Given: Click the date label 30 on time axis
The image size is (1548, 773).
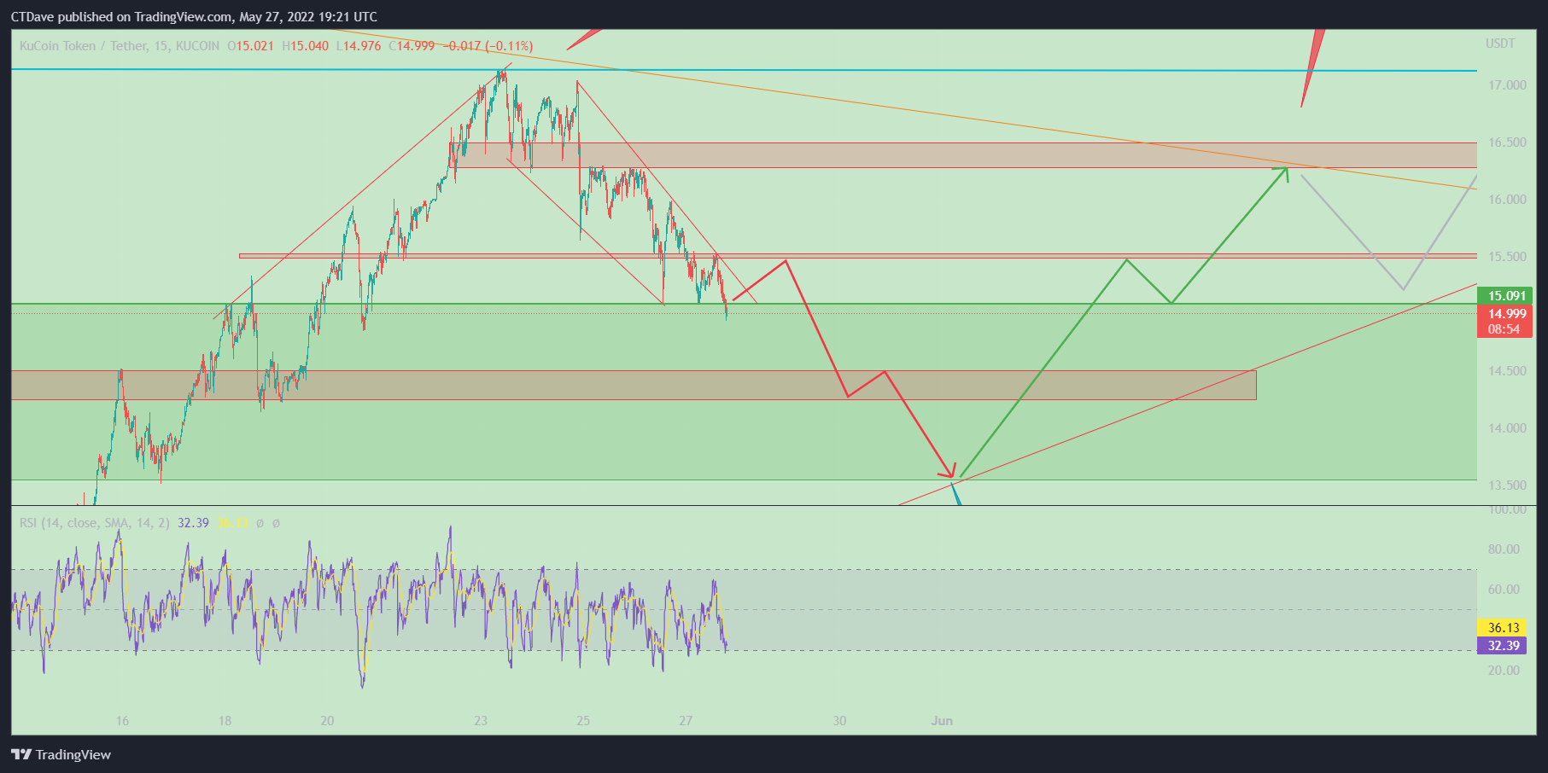Looking at the screenshot, I should pyautogui.click(x=839, y=721).
